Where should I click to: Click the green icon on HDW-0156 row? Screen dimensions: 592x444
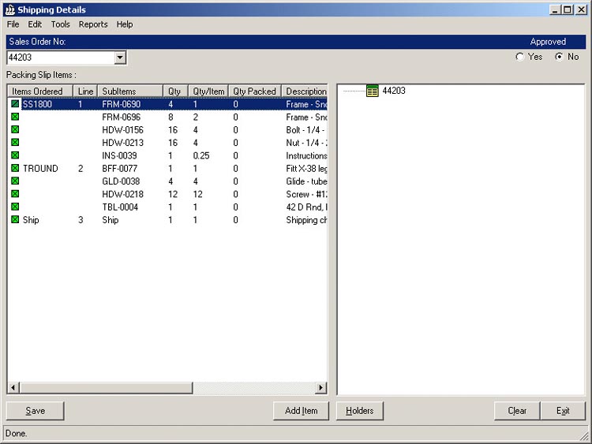[x=15, y=130]
